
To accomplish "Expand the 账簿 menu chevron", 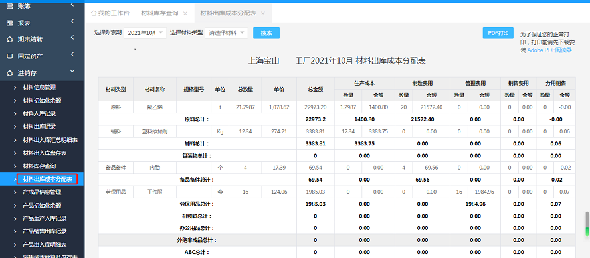I will [72, 5].
